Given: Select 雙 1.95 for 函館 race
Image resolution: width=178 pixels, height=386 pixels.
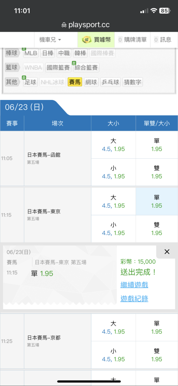Looking at the screenshot, I should click(156, 172).
